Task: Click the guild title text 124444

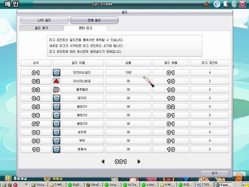Action: coord(103,4)
